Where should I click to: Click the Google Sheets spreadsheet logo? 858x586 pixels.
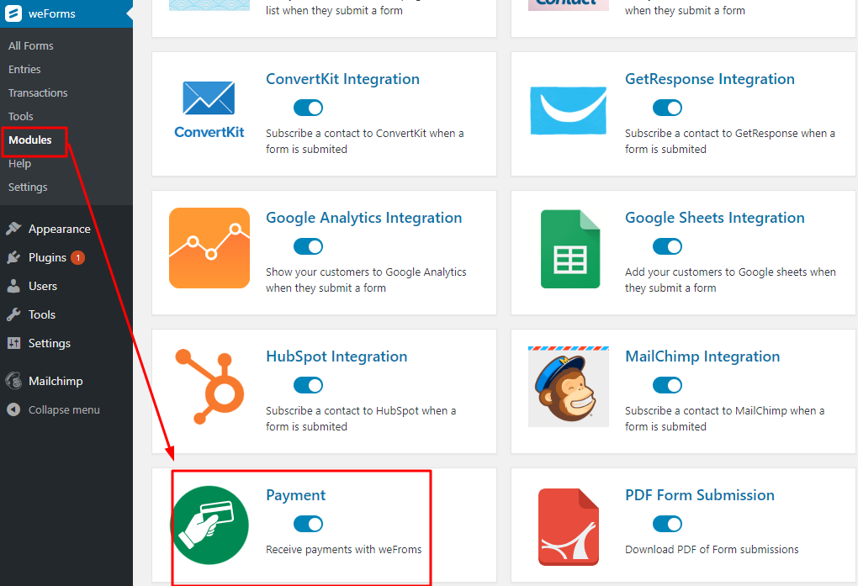click(570, 249)
